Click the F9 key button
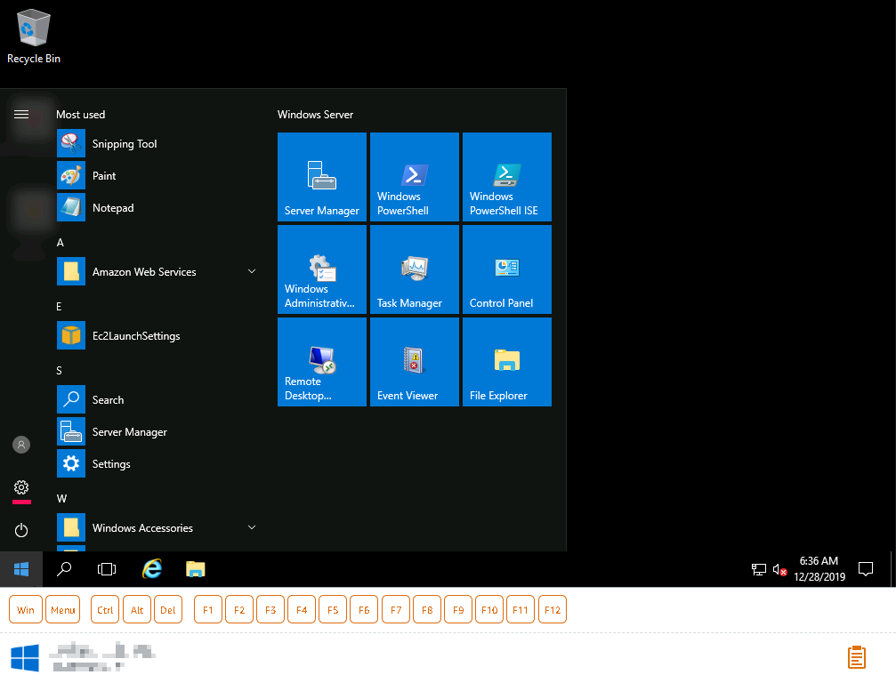This screenshot has width=896, height=683. click(x=458, y=610)
